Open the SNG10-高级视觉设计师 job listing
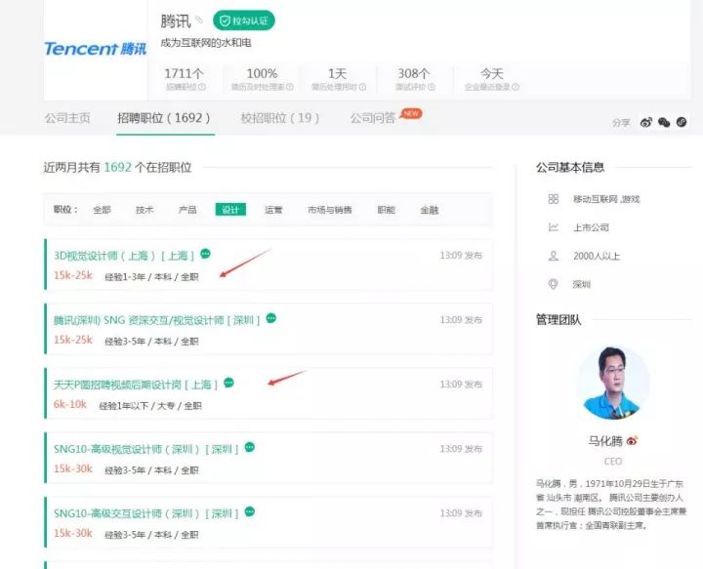This screenshot has height=569, width=703. [145, 449]
